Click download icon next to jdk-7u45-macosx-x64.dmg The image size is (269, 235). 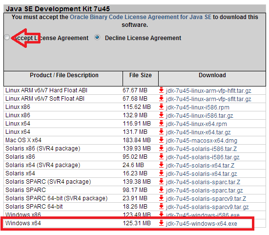click(161, 140)
